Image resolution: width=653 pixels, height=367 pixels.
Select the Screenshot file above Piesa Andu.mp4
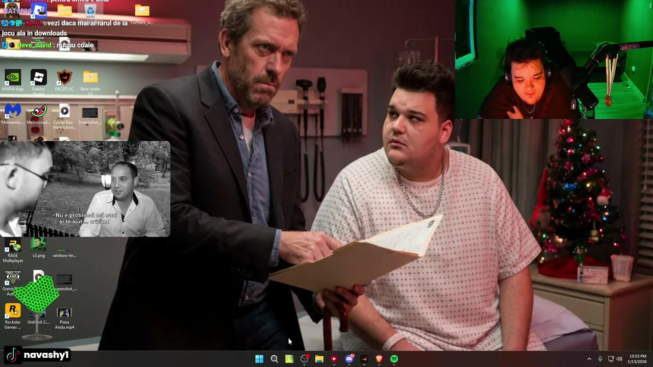[x=65, y=282]
